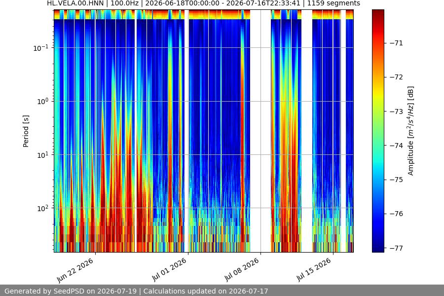Click the dark blue bottom of colorbar
The image size is (444, 296).
tap(378, 247)
